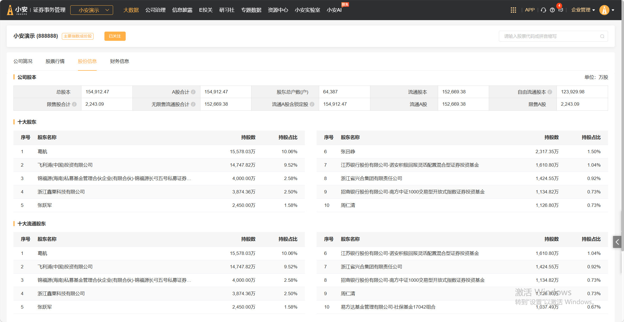Click info icon beside 限售股合计
The image size is (624, 322).
tap(74, 104)
